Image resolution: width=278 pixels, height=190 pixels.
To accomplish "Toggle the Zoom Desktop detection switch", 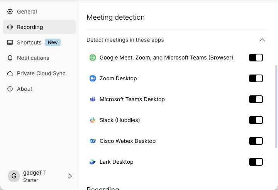I will click(x=256, y=78).
